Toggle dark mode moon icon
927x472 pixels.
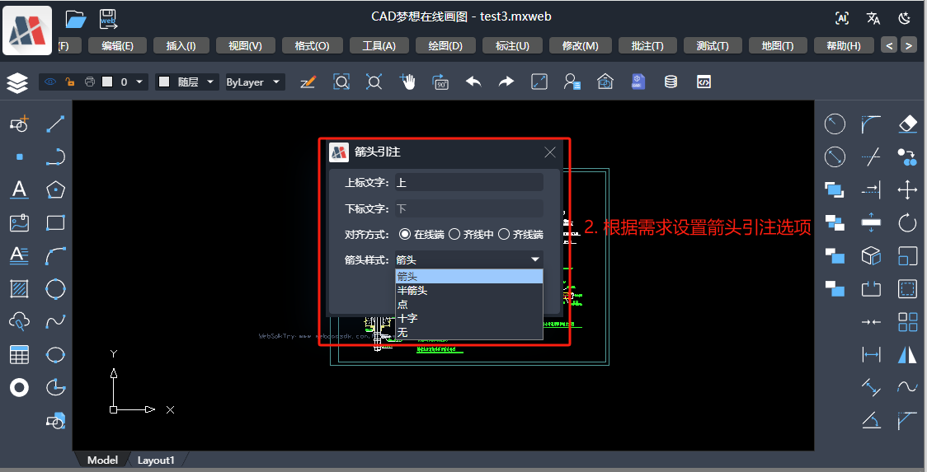pyautogui.click(x=905, y=18)
